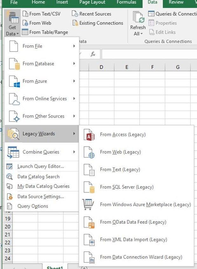Switch to the Page Layout tab

point(92,2)
